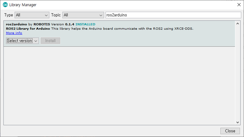Viewport: 244px width, 137px height.
Task: Click the search field containing ros2arduino
Action: pos(173,15)
